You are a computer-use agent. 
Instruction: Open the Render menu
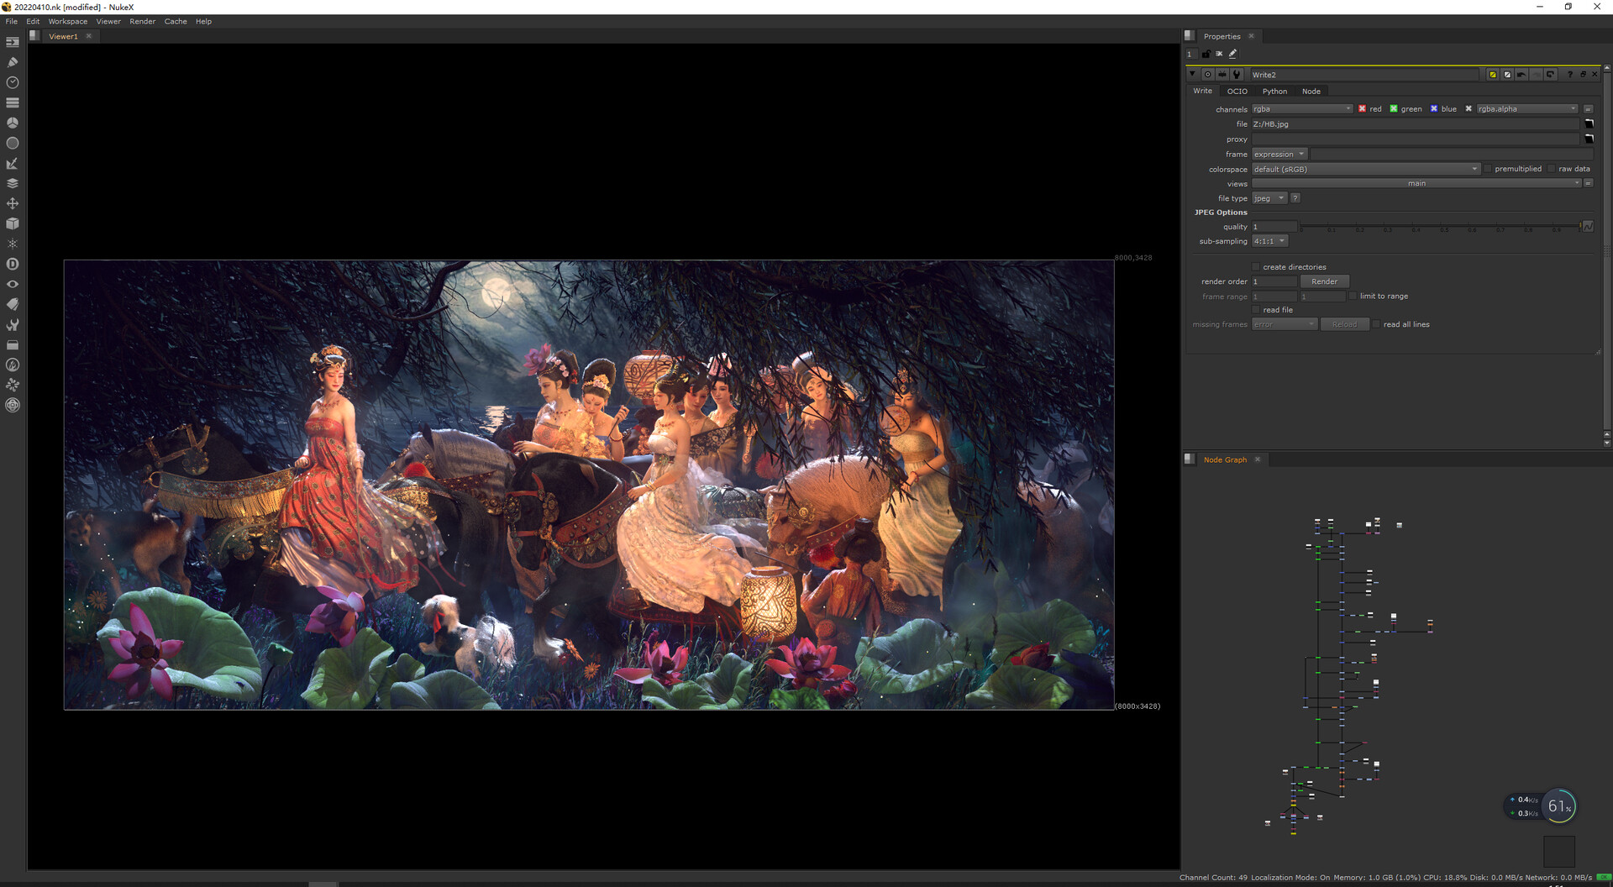(142, 22)
